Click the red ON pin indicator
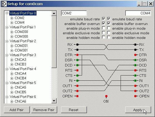 [x=106, y=96]
